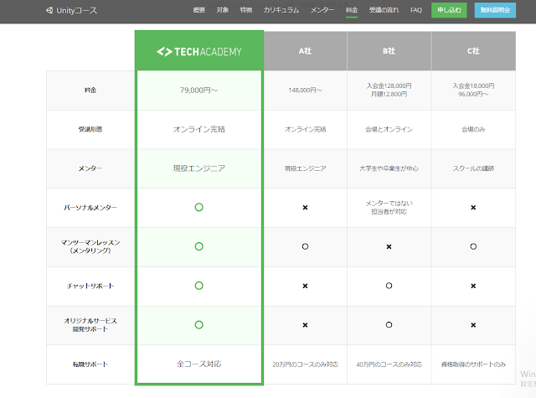536x398 pixels.
Task: Click the 転職サポート row label
Action: (x=90, y=364)
